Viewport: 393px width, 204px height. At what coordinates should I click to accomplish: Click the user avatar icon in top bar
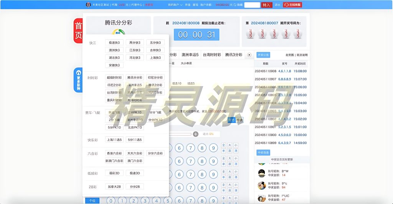(88, 5)
